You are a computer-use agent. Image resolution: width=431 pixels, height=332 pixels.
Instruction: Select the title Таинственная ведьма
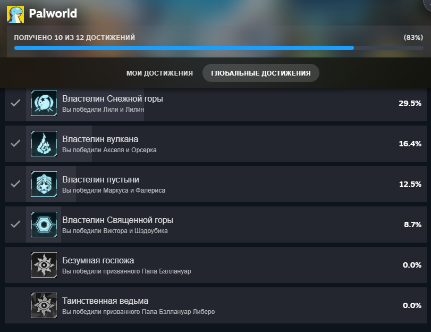point(105,301)
